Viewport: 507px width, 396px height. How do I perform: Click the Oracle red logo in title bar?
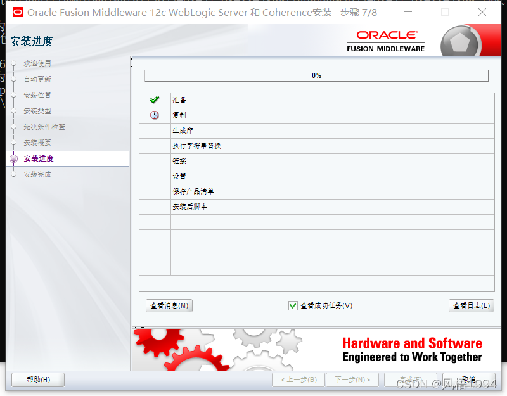tap(18, 12)
